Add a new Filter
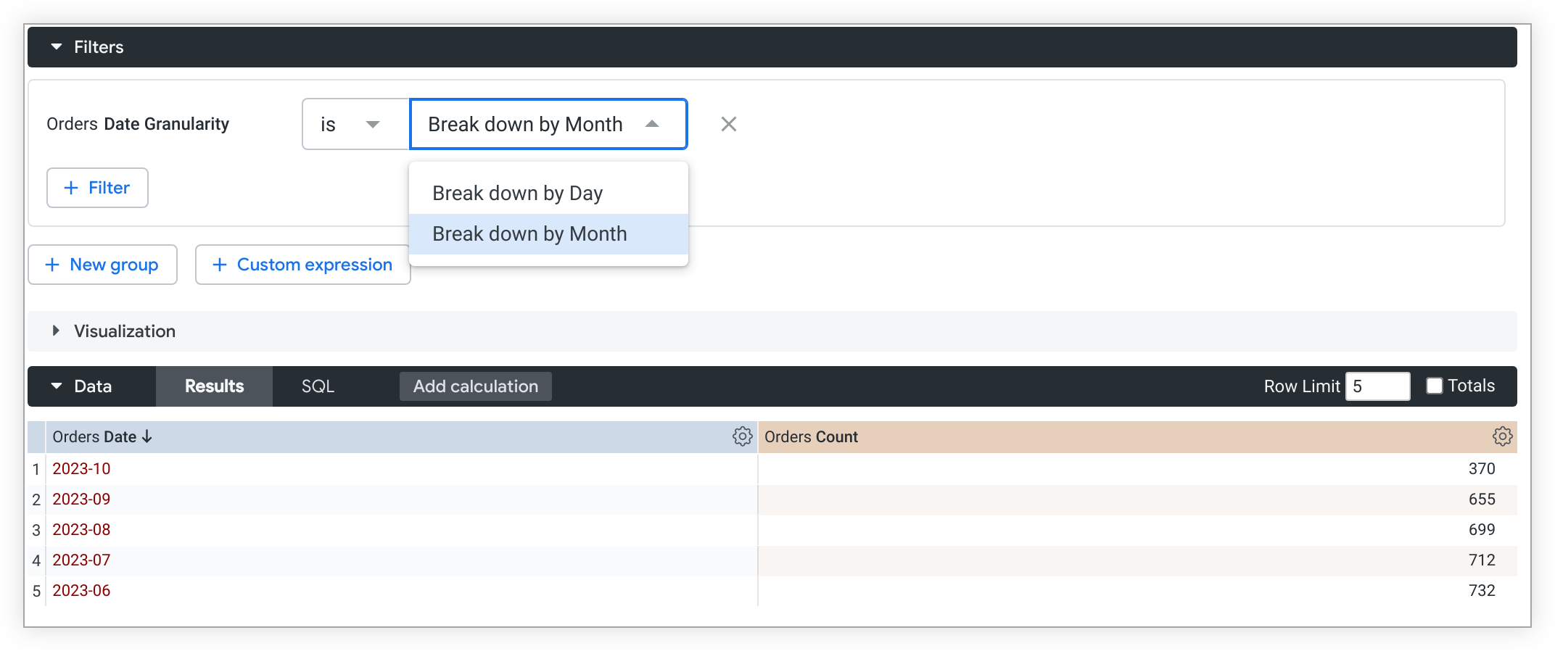 (x=97, y=188)
